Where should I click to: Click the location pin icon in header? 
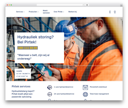(x=115, y=12)
